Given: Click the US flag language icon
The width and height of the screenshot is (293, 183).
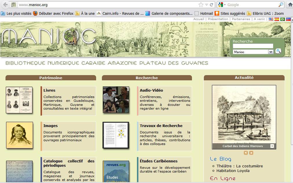Looking at the screenshot, I should pos(271,19).
